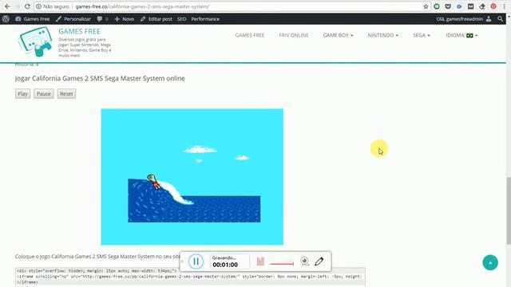The height and width of the screenshot is (287, 511).
Task: Click the game title heading text
Action: 100,78
